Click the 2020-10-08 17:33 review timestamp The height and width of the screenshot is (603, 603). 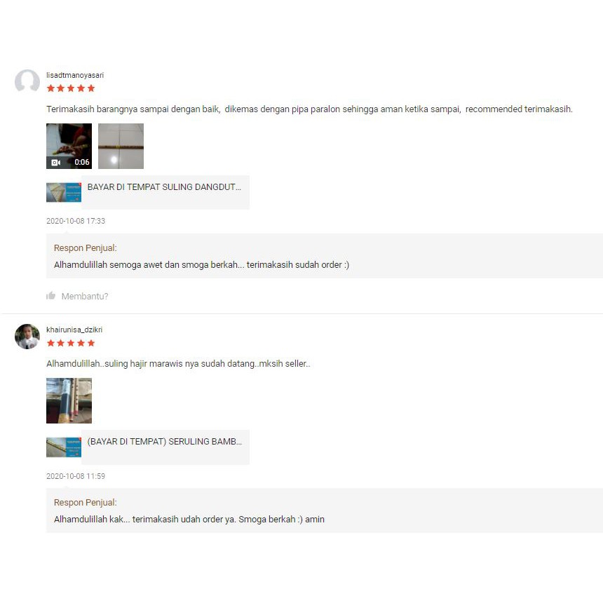[76, 221]
